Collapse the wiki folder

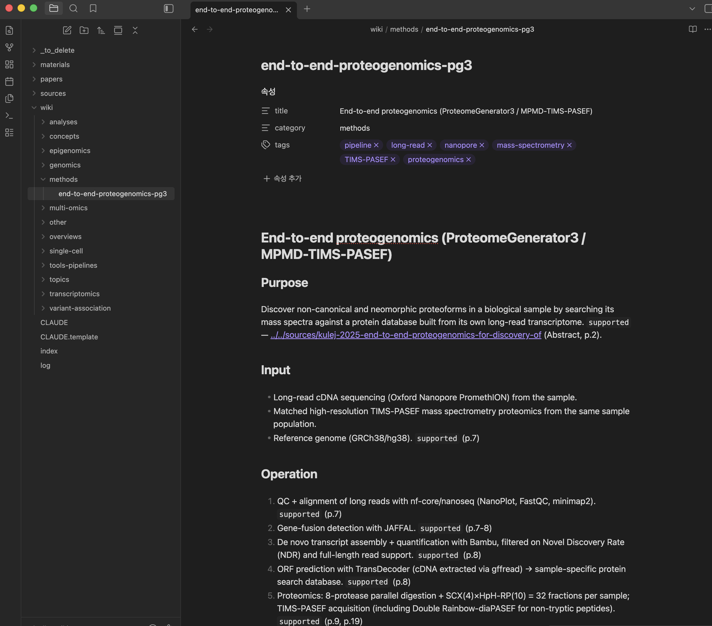(x=34, y=108)
